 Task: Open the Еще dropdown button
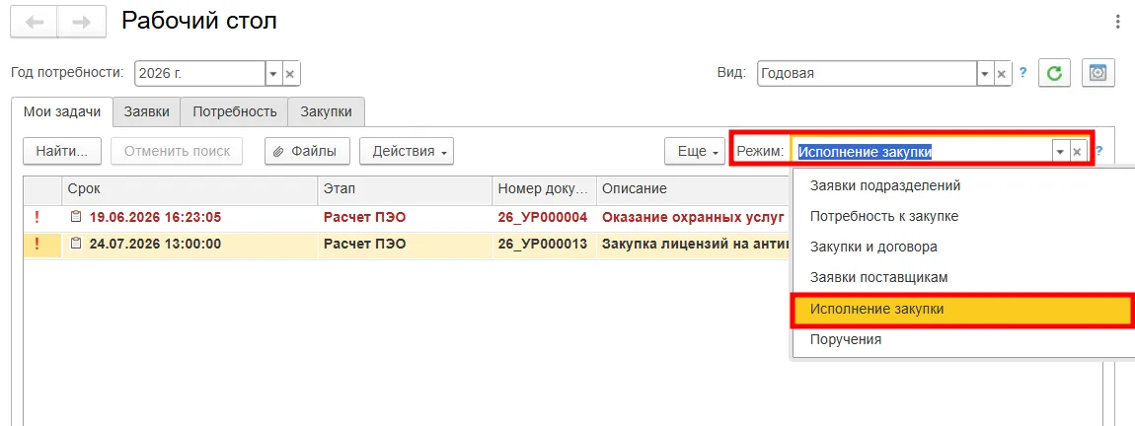(x=695, y=151)
